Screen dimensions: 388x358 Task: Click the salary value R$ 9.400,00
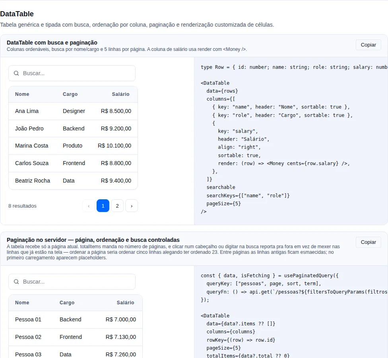116,181
